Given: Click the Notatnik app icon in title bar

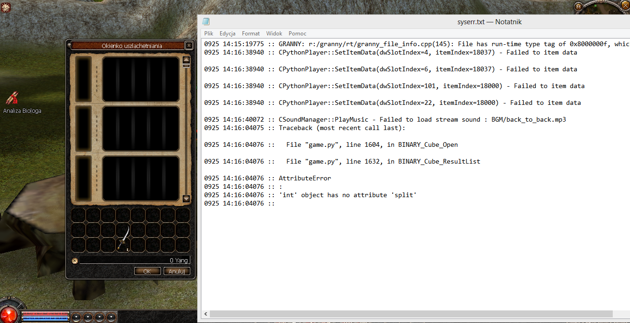Looking at the screenshot, I should tap(206, 21).
